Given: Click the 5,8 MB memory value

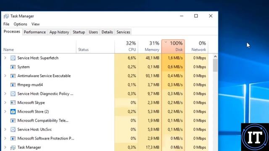Looking at the screenshot, I should 153,130.
